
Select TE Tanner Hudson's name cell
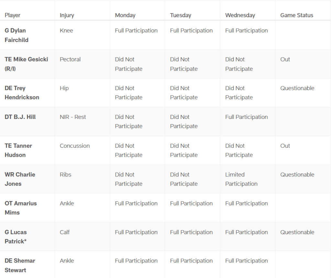tap(18, 150)
